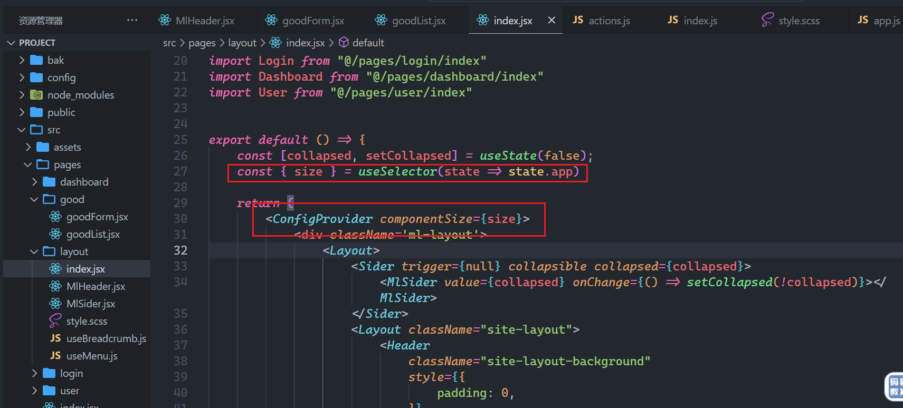Open useBreadcrumb.js in the file tree
This screenshot has width=903, height=408.
pyautogui.click(x=106, y=338)
